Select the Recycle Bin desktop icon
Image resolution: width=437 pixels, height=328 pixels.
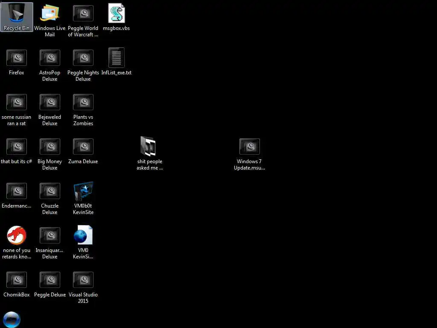coord(17,17)
